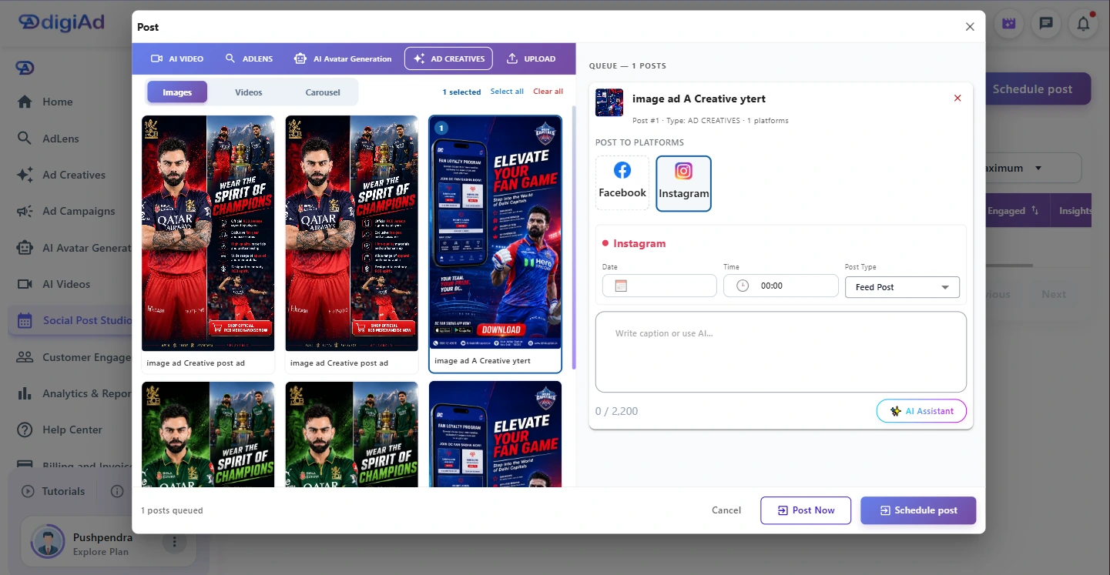1110x575 pixels.
Task: Open Customer Engagement people icon
Action: (x=25, y=357)
